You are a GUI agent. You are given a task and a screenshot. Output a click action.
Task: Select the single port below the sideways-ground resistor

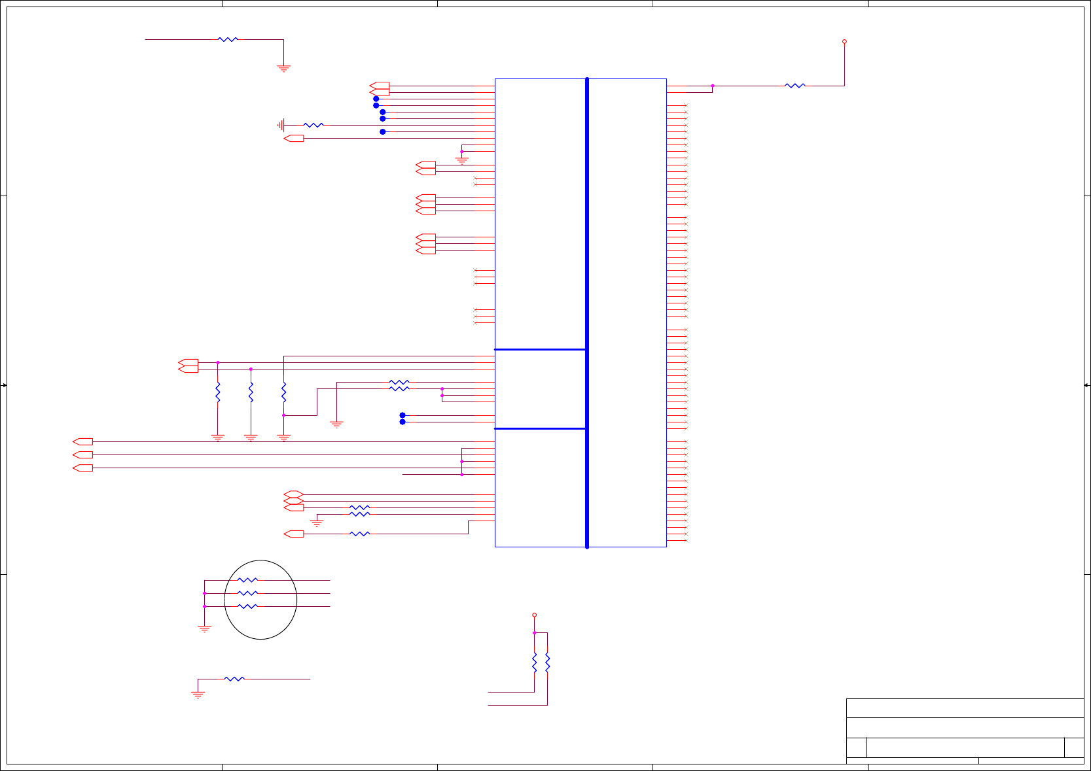[x=294, y=138]
